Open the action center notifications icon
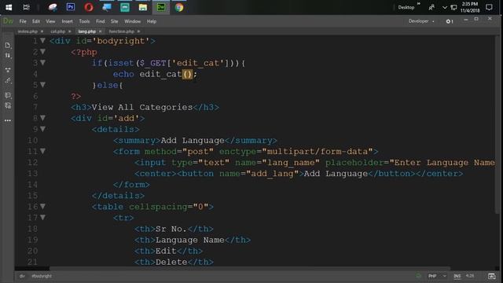This screenshot has width=503, height=283. click(489, 7)
